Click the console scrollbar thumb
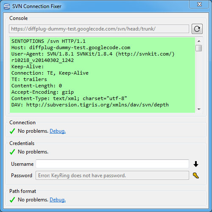Viewport: 212px width, 212px height. (199, 48)
